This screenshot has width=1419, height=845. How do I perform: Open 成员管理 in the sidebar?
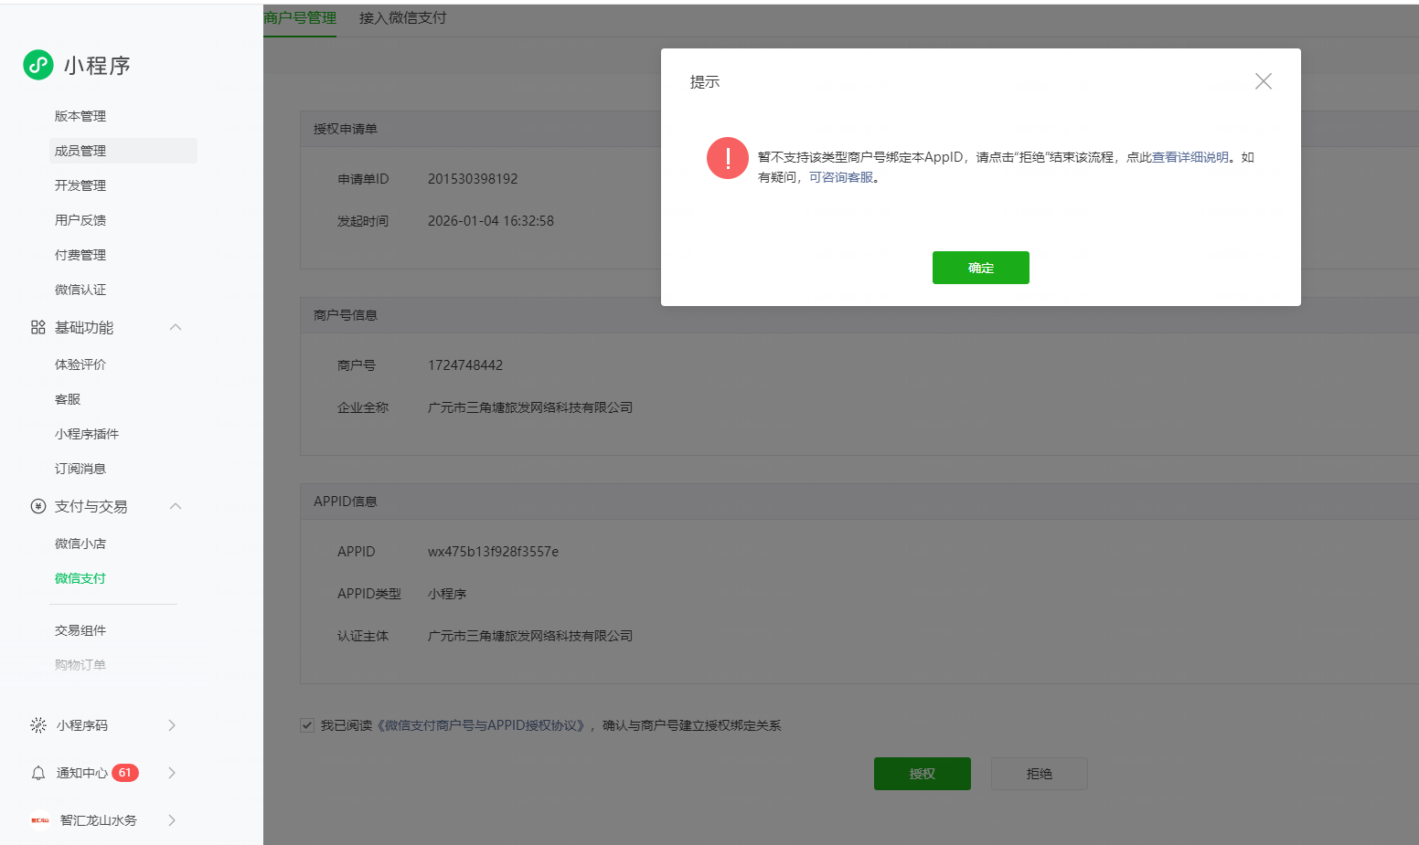pyautogui.click(x=123, y=151)
